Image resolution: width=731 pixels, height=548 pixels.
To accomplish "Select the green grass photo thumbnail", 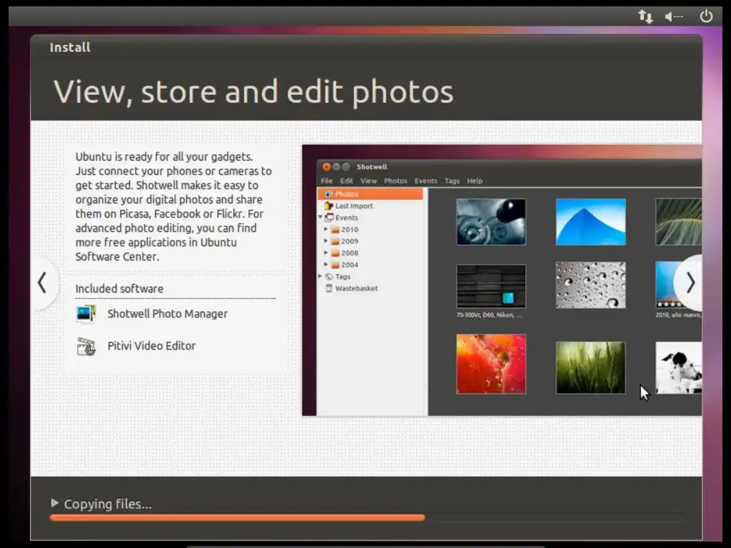I will pyautogui.click(x=590, y=367).
